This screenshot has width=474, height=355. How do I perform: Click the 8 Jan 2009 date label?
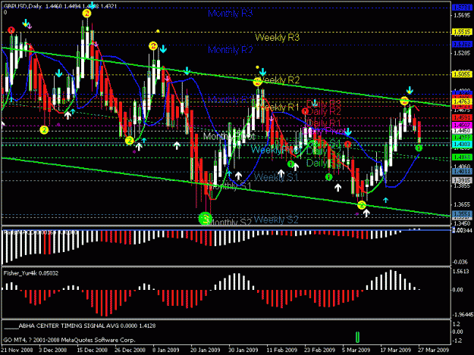tap(166, 350)
